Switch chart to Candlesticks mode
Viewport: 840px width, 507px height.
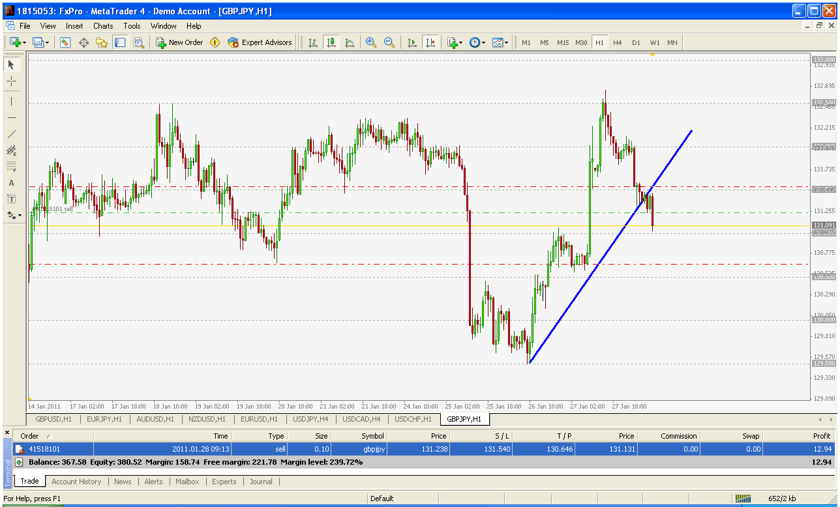point(331,42)
